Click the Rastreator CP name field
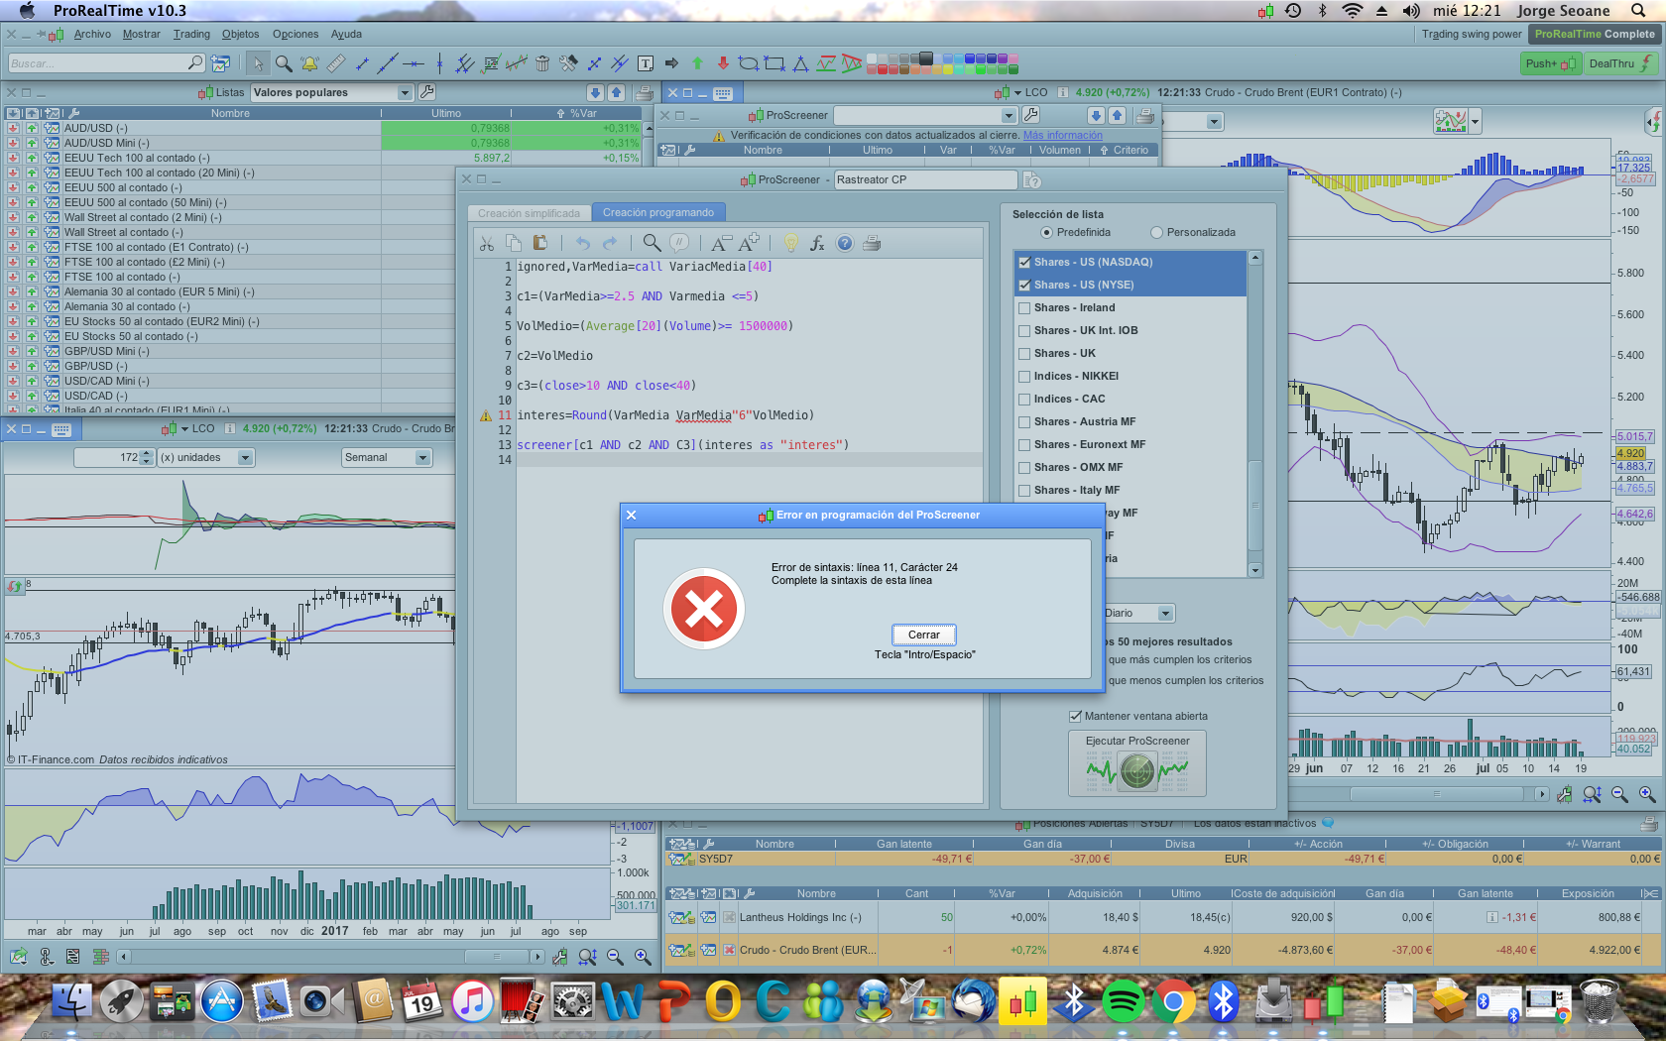Viewport: 1666px width, 1041px height. coord(926,179)
